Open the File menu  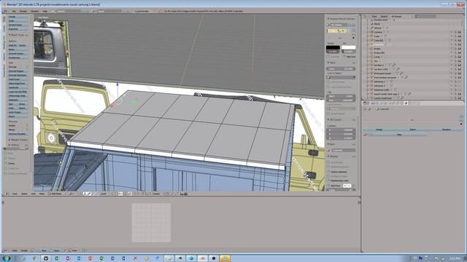coord(14,11)
